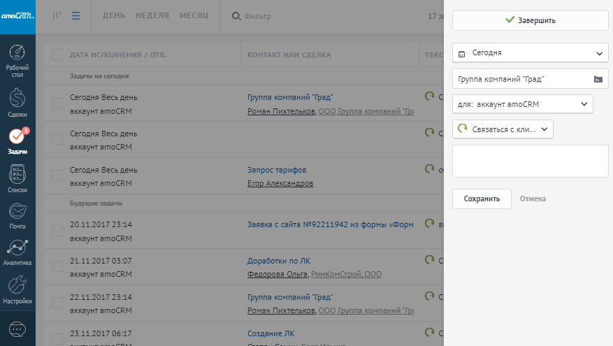613x346 pixels.
Task: Open Запрос тарифов deal link
Action: click(x=277, y=170)
